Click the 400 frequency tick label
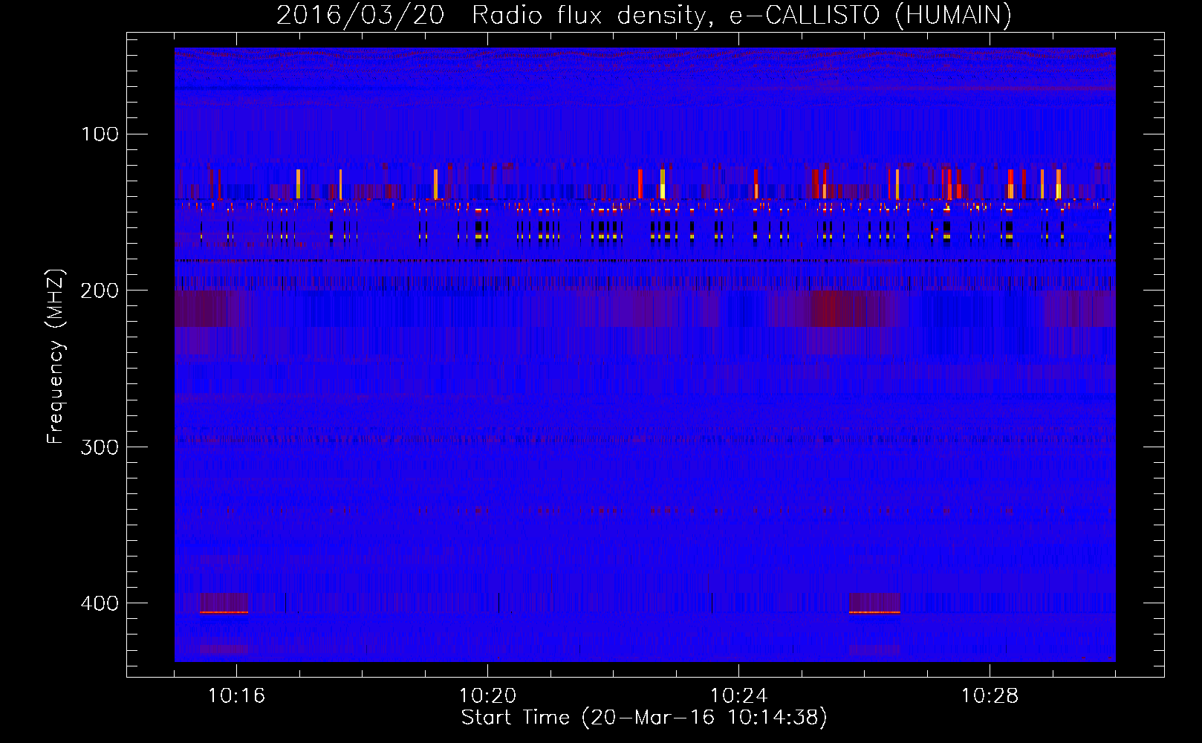 [x=100, y=603]
